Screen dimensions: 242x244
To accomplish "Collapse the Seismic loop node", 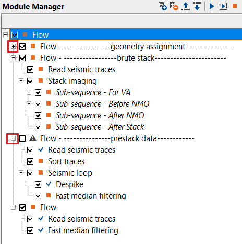I will click(21, 173).
